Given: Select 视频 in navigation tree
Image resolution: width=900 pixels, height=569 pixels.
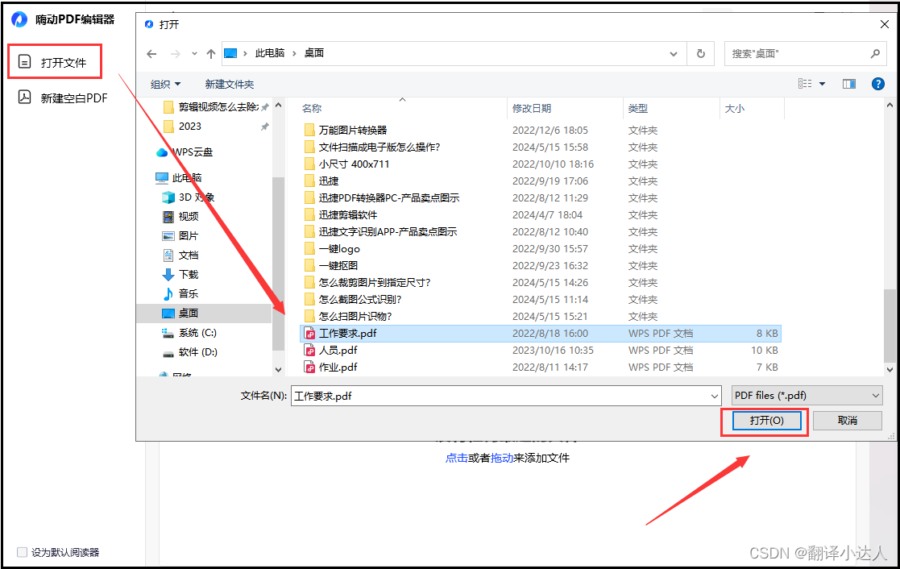Looking at the screenshot, I should (180, 217).
